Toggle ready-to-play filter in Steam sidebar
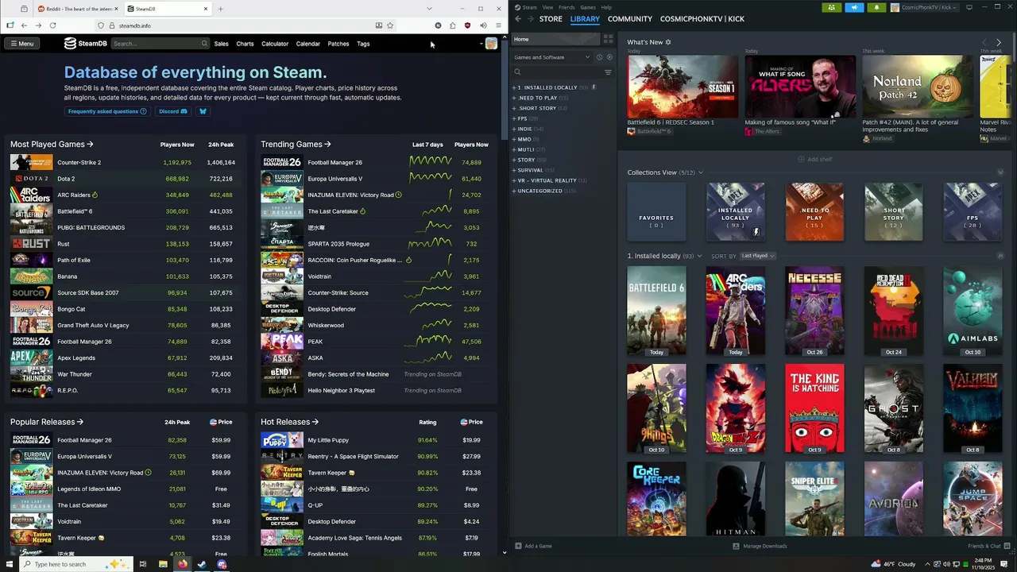 (x=609, y=57)
